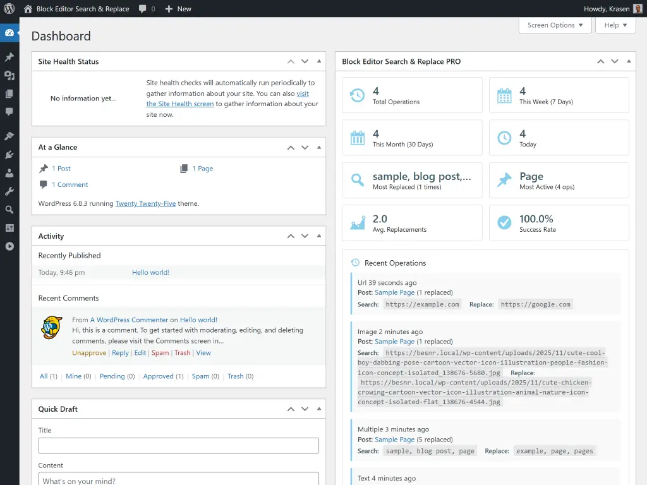Open the Media Library icon

tap(9, 75)
